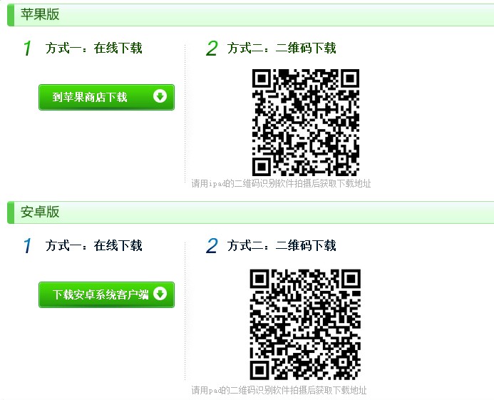Click the 苹果版 section header title

[x=40, y=14]
